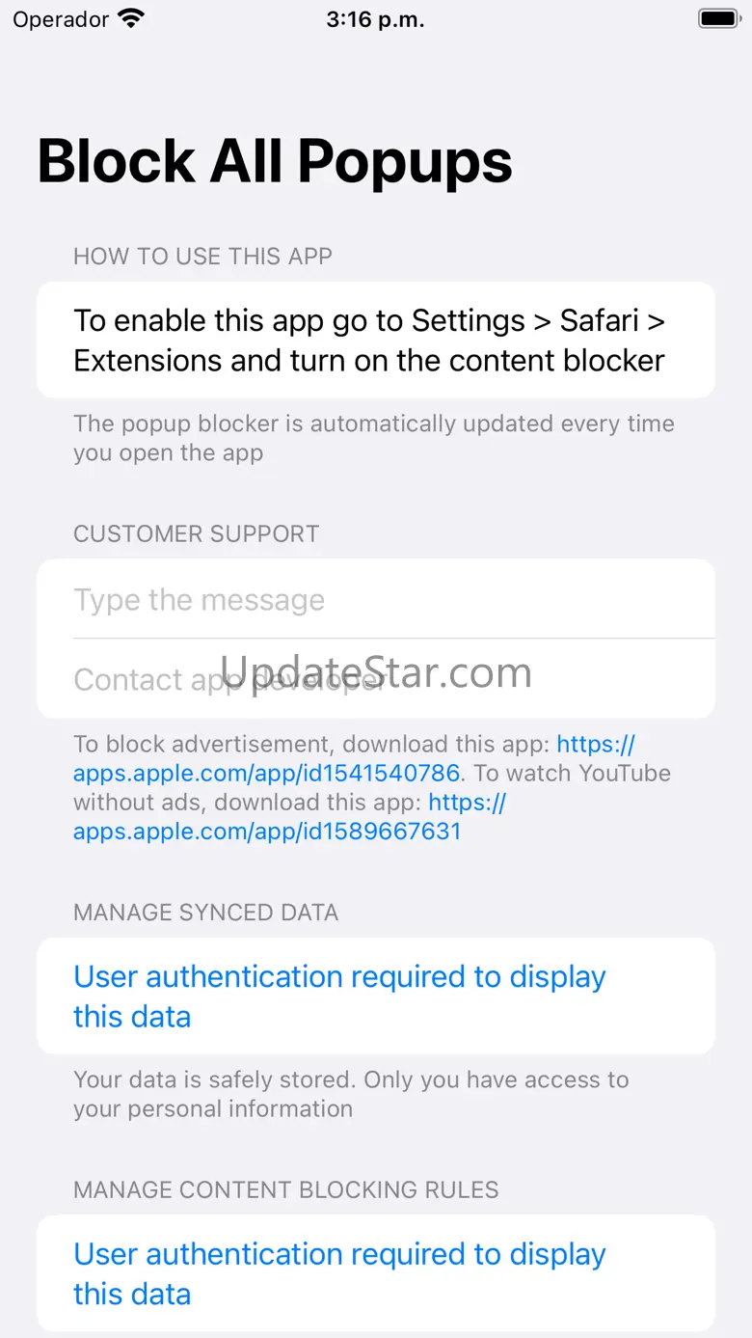This screenshot has height=1338, width=752.
Task: Tap the 'Block All Popups' title
Action: 275,161
